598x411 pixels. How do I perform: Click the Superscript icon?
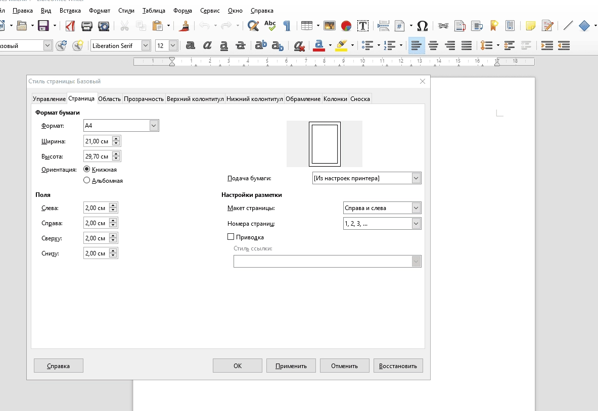click(x=261, y=46)
